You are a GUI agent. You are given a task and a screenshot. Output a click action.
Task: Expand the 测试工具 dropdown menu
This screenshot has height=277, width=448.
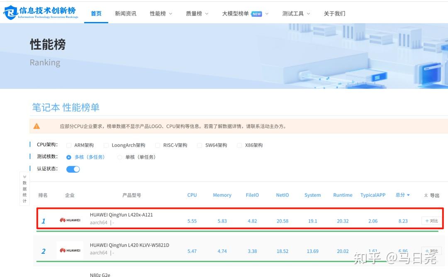click(x=296, y=13)
